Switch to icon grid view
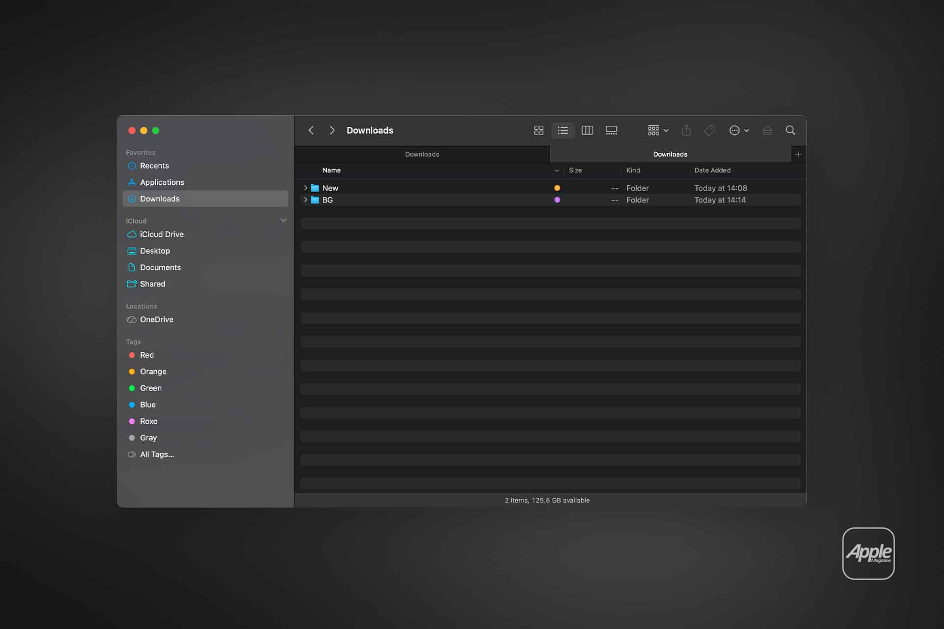This screenshot has height=629, width=944. 539,130
